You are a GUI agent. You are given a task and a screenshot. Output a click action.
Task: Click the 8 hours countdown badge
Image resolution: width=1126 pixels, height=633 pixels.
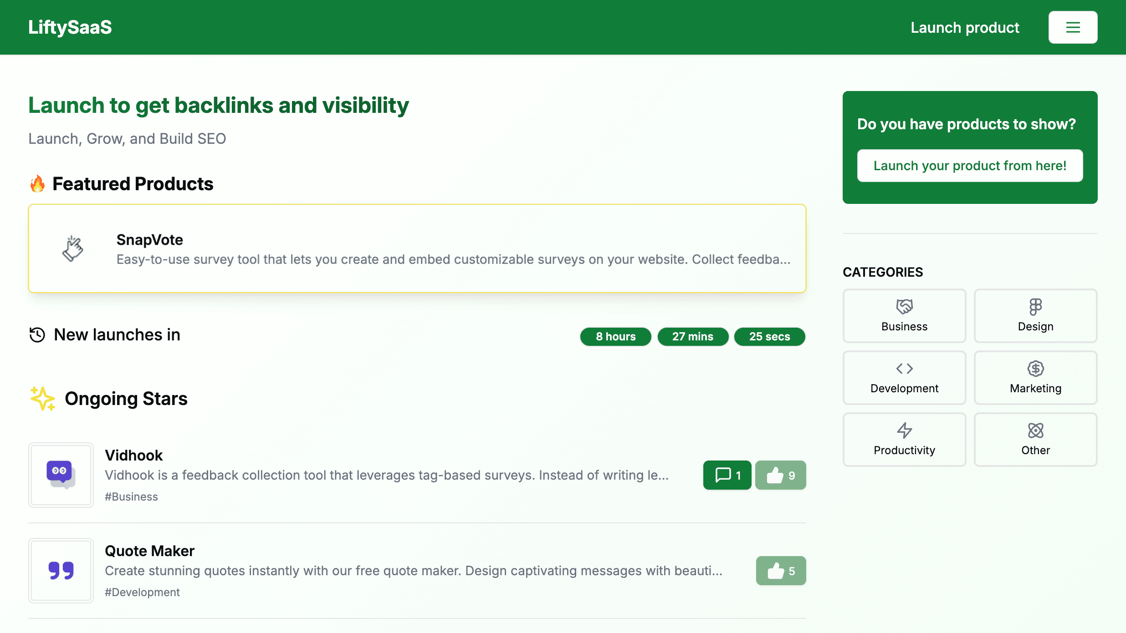click(x=615, y=337)
